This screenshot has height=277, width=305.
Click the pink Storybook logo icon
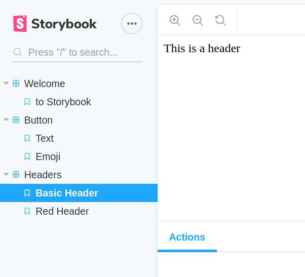tap(20, 23)
